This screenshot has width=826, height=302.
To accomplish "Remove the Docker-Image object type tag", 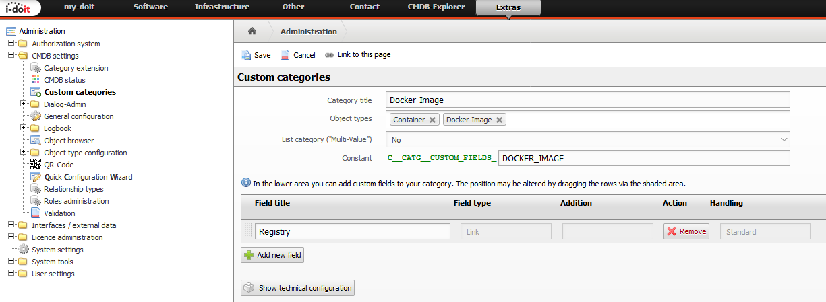I will (499, 120).
